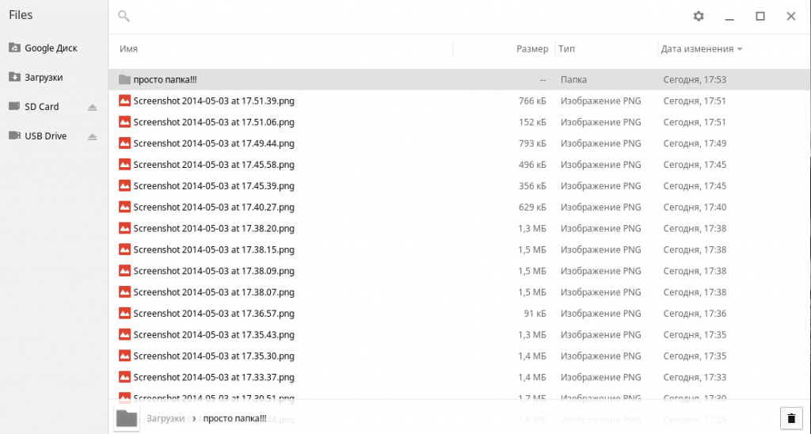Click the search magnifier icon

tap(124, 17)
